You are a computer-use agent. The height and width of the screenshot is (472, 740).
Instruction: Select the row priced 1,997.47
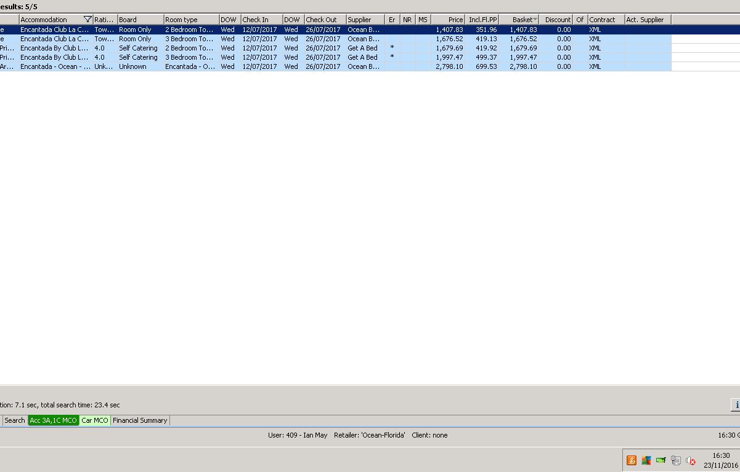tap(335, 57)
